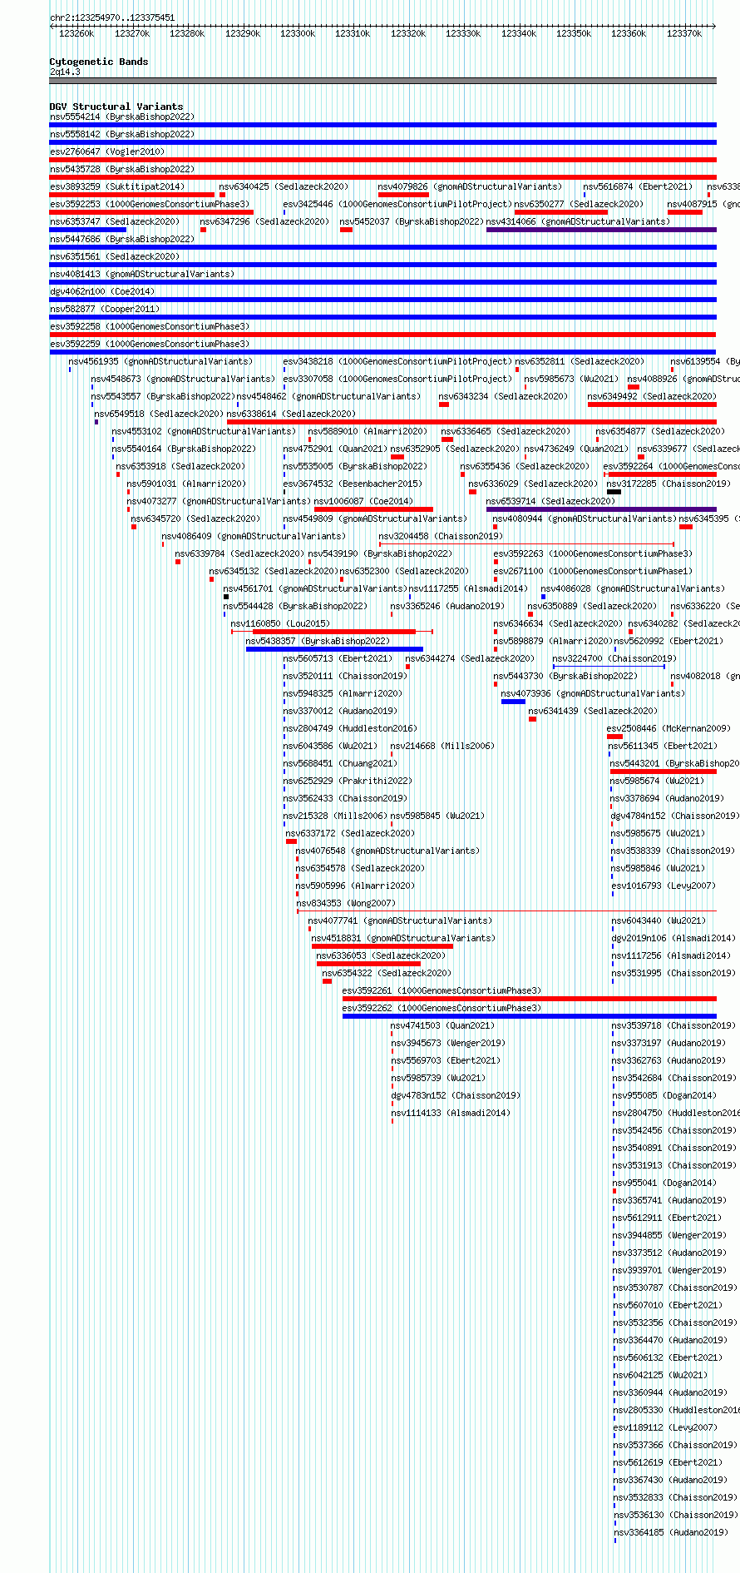Image resolution: width=740 pixels, height=1573 pixels.
Task: Open nsv6338614 (Sedlazeck2020) variant
Action: [x=291, y=414]
